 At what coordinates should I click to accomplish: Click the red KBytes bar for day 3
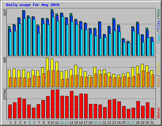(x=20, y=108)
